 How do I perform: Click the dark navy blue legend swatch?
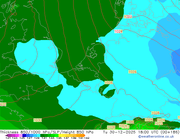coord(24,135)
